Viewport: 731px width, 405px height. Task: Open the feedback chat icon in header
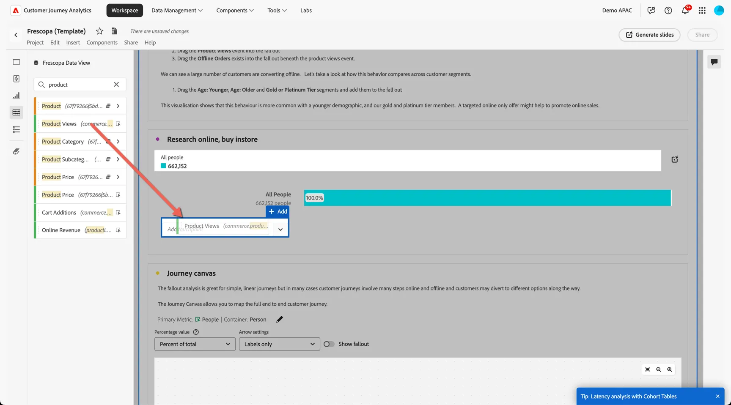pos(651,11)
